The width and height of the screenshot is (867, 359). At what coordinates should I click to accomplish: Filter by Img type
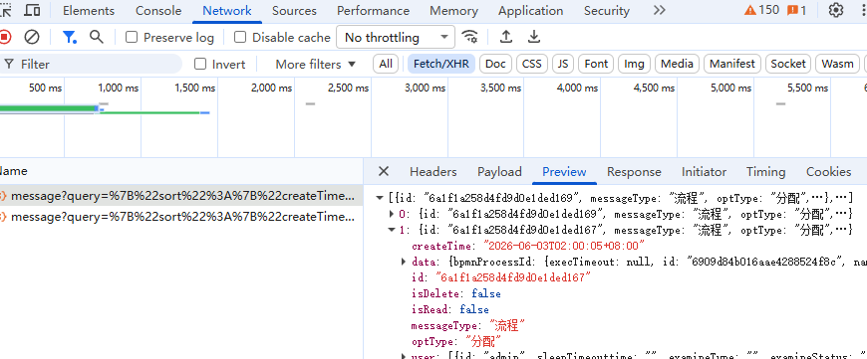(x=634, y=64)
